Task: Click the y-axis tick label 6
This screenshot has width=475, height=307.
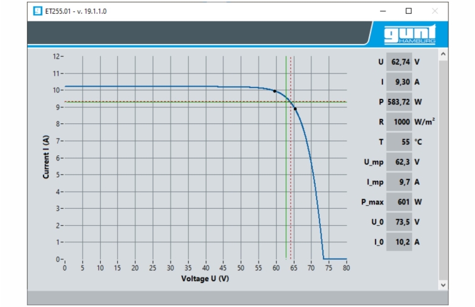Action: click(x=58, y=158)
